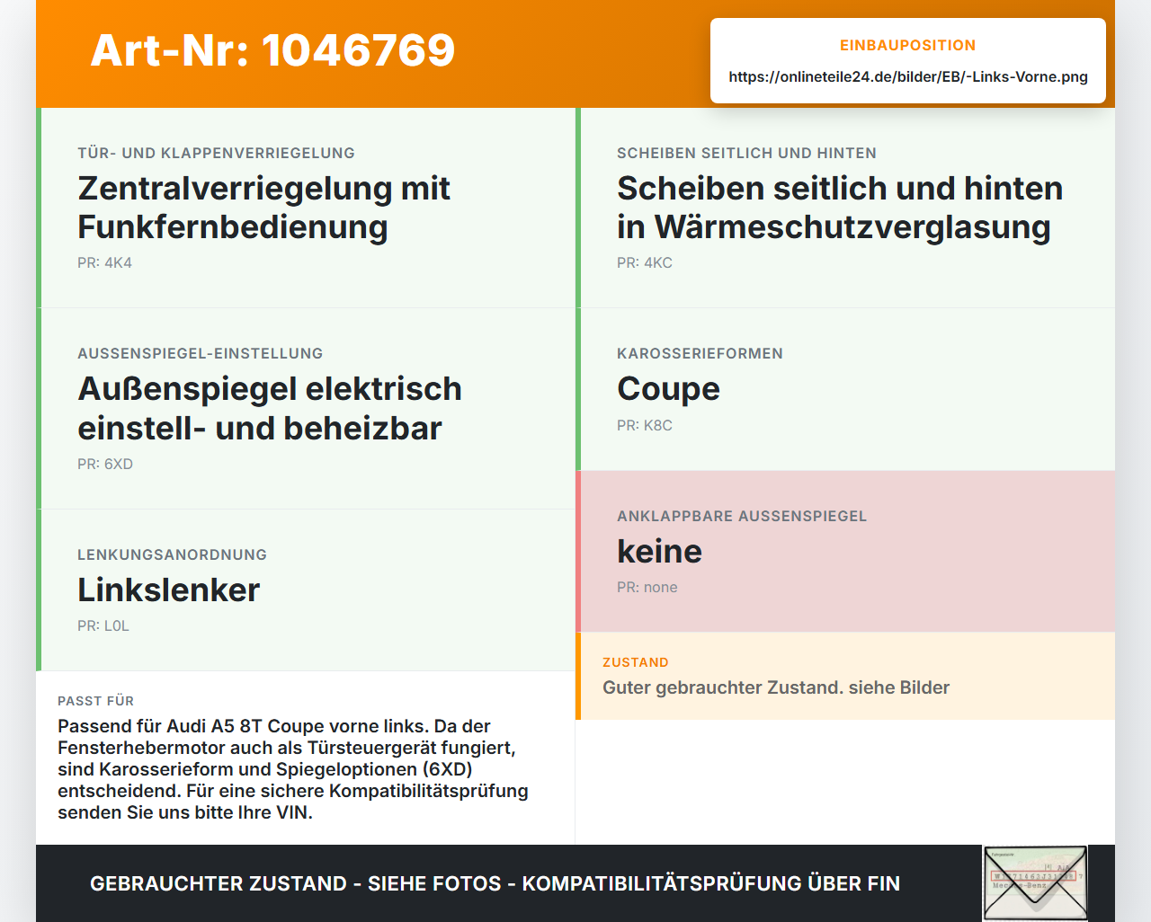Click the EINBAUPOSITION label
Screen dimensions: 1151x922
click(907, 45)
